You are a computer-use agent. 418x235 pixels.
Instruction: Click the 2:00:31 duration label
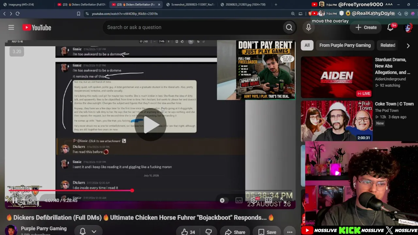363,138
